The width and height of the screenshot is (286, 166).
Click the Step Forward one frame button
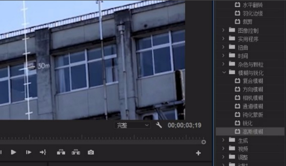click(28, 152)
